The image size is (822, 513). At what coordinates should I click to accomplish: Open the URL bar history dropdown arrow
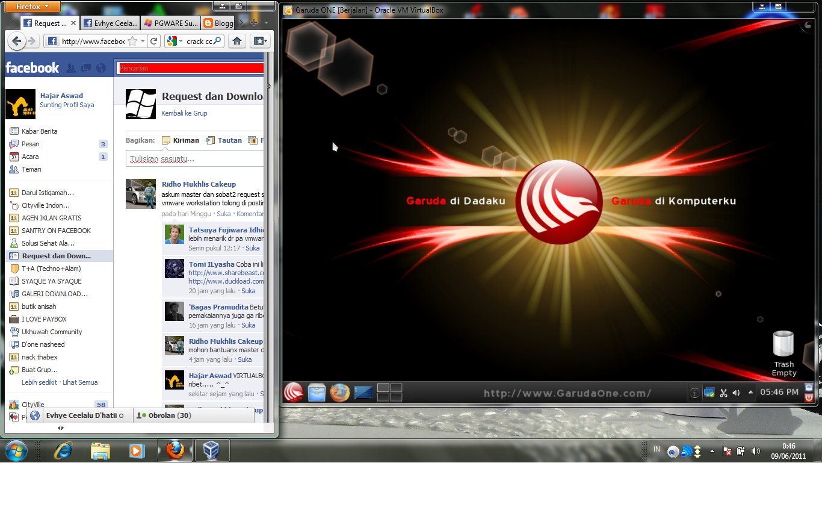click(x=143, y=41)
